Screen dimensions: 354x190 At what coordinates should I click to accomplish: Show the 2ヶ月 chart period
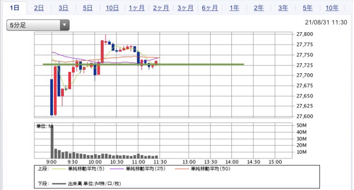(161, 8)
